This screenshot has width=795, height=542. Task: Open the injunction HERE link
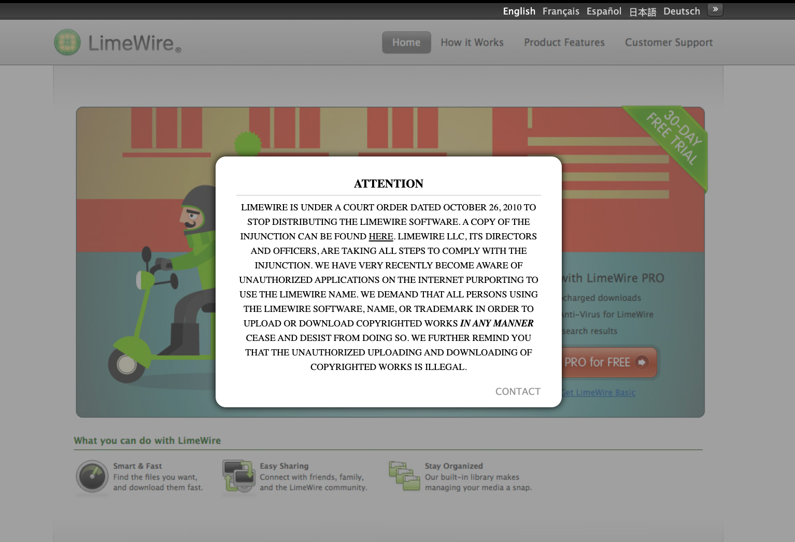click(x=381, y=236)
